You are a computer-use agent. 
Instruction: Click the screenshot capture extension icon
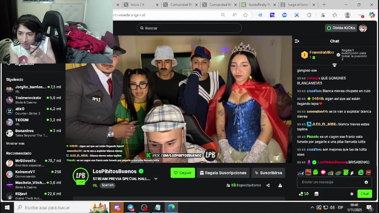point(297,15)
